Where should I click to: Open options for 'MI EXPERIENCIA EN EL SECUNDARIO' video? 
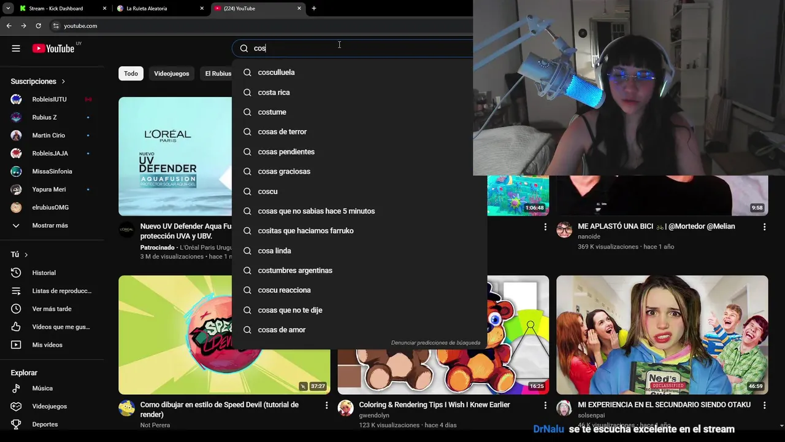click(x=764, y=406)
